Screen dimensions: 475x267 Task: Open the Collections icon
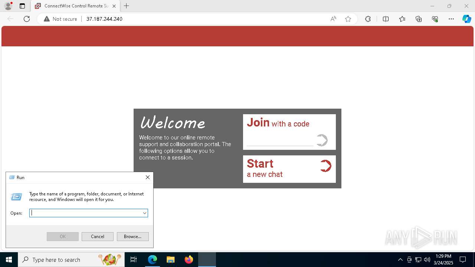coord(419,19)
